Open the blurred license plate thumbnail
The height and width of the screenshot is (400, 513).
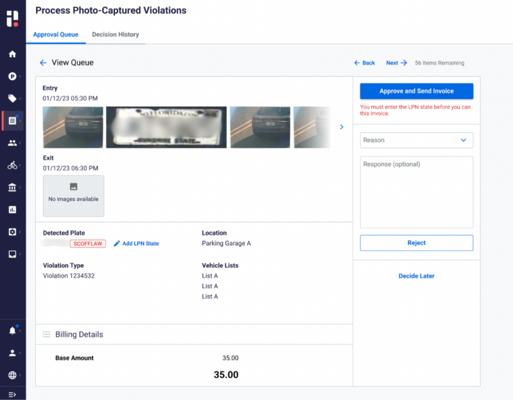(166, 127)
